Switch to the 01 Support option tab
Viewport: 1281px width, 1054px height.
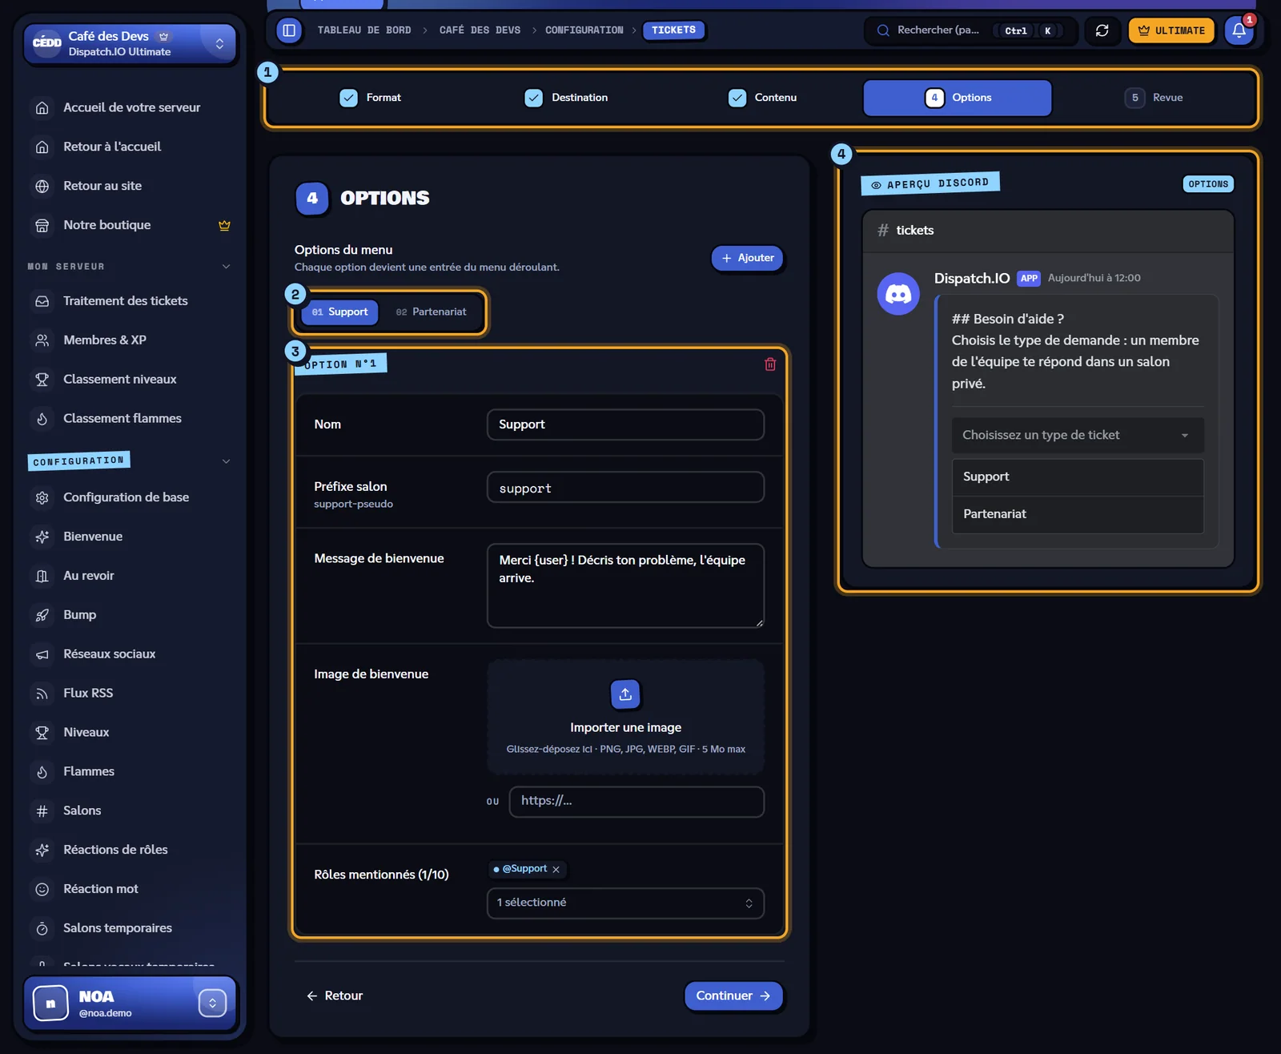click(339, 312)
